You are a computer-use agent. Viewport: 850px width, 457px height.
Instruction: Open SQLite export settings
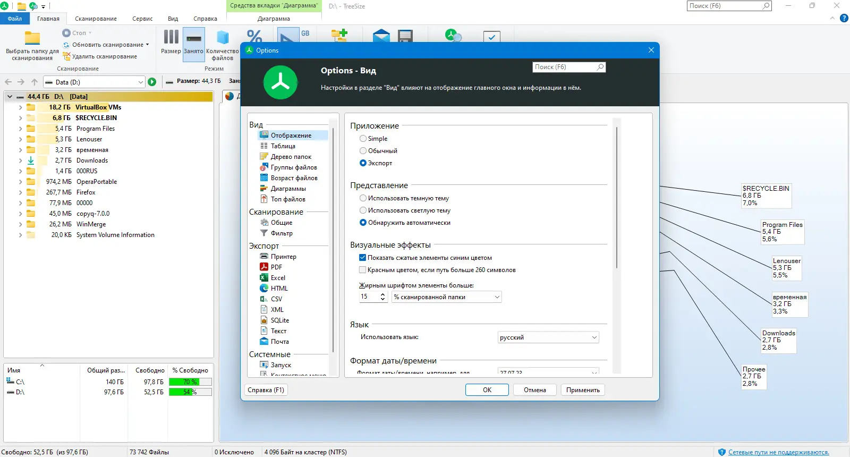pos(280,320)
